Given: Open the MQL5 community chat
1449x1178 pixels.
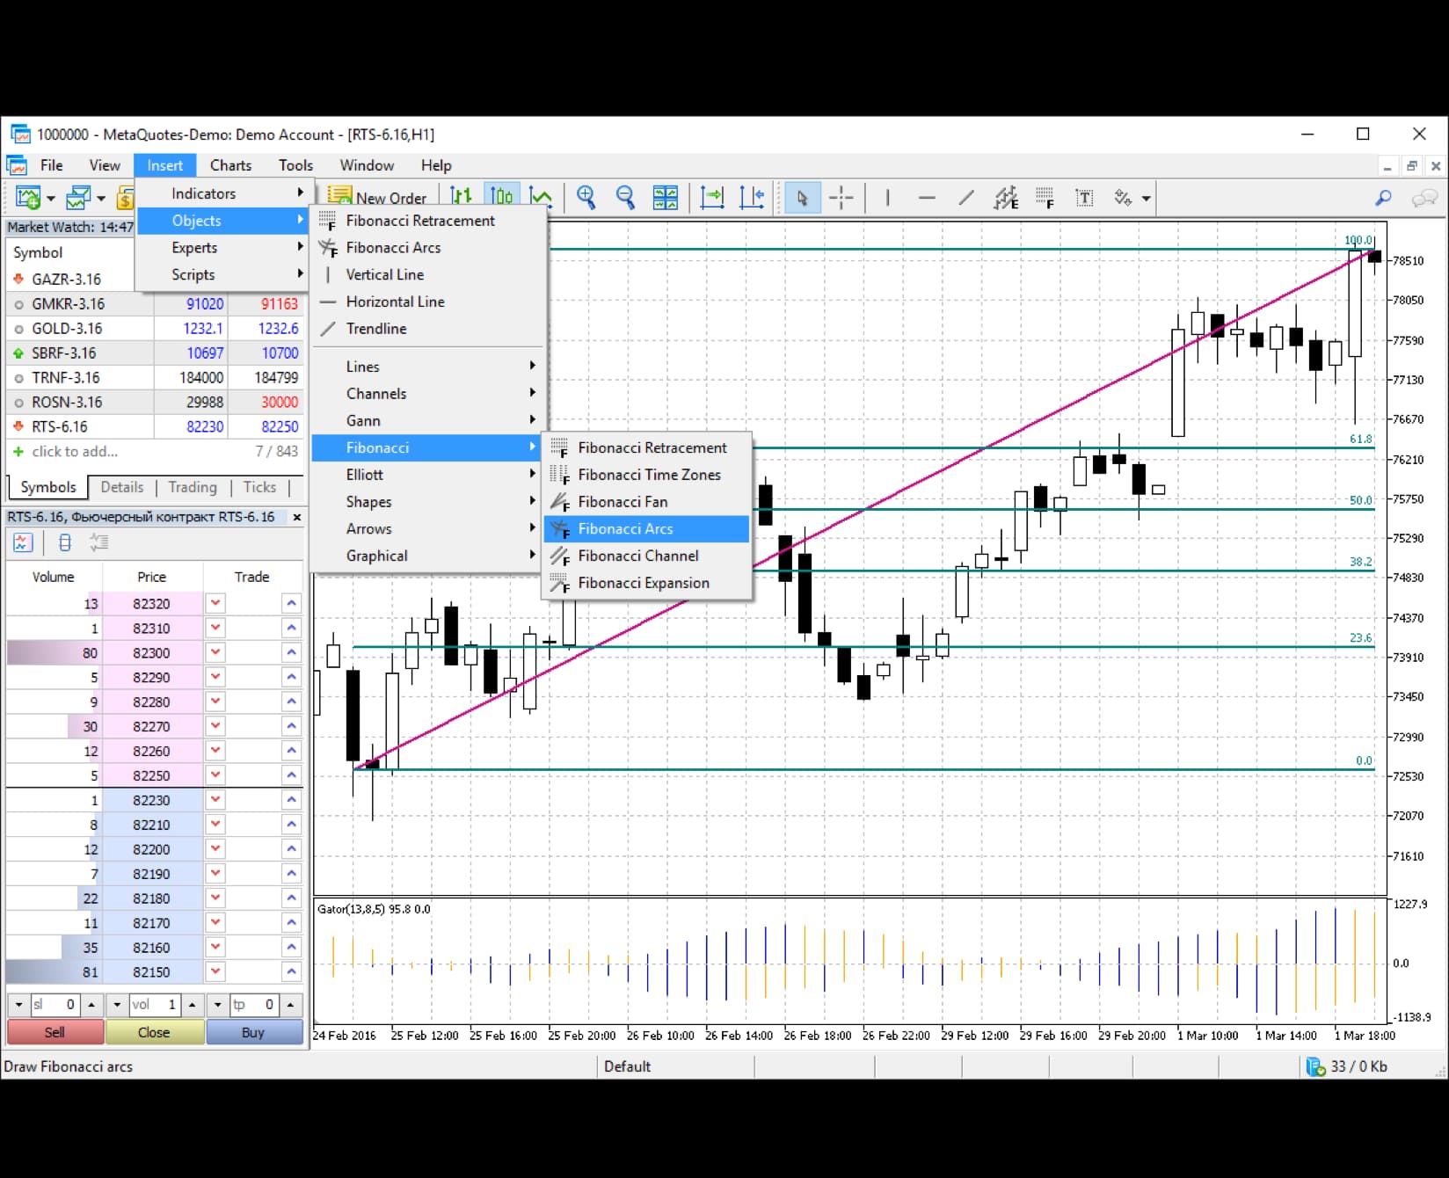Looking at the screenshot, I should (1424, 199).
